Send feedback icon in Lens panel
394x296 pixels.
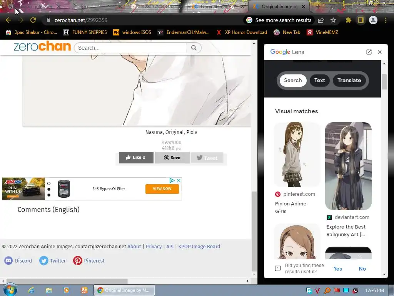278,269
